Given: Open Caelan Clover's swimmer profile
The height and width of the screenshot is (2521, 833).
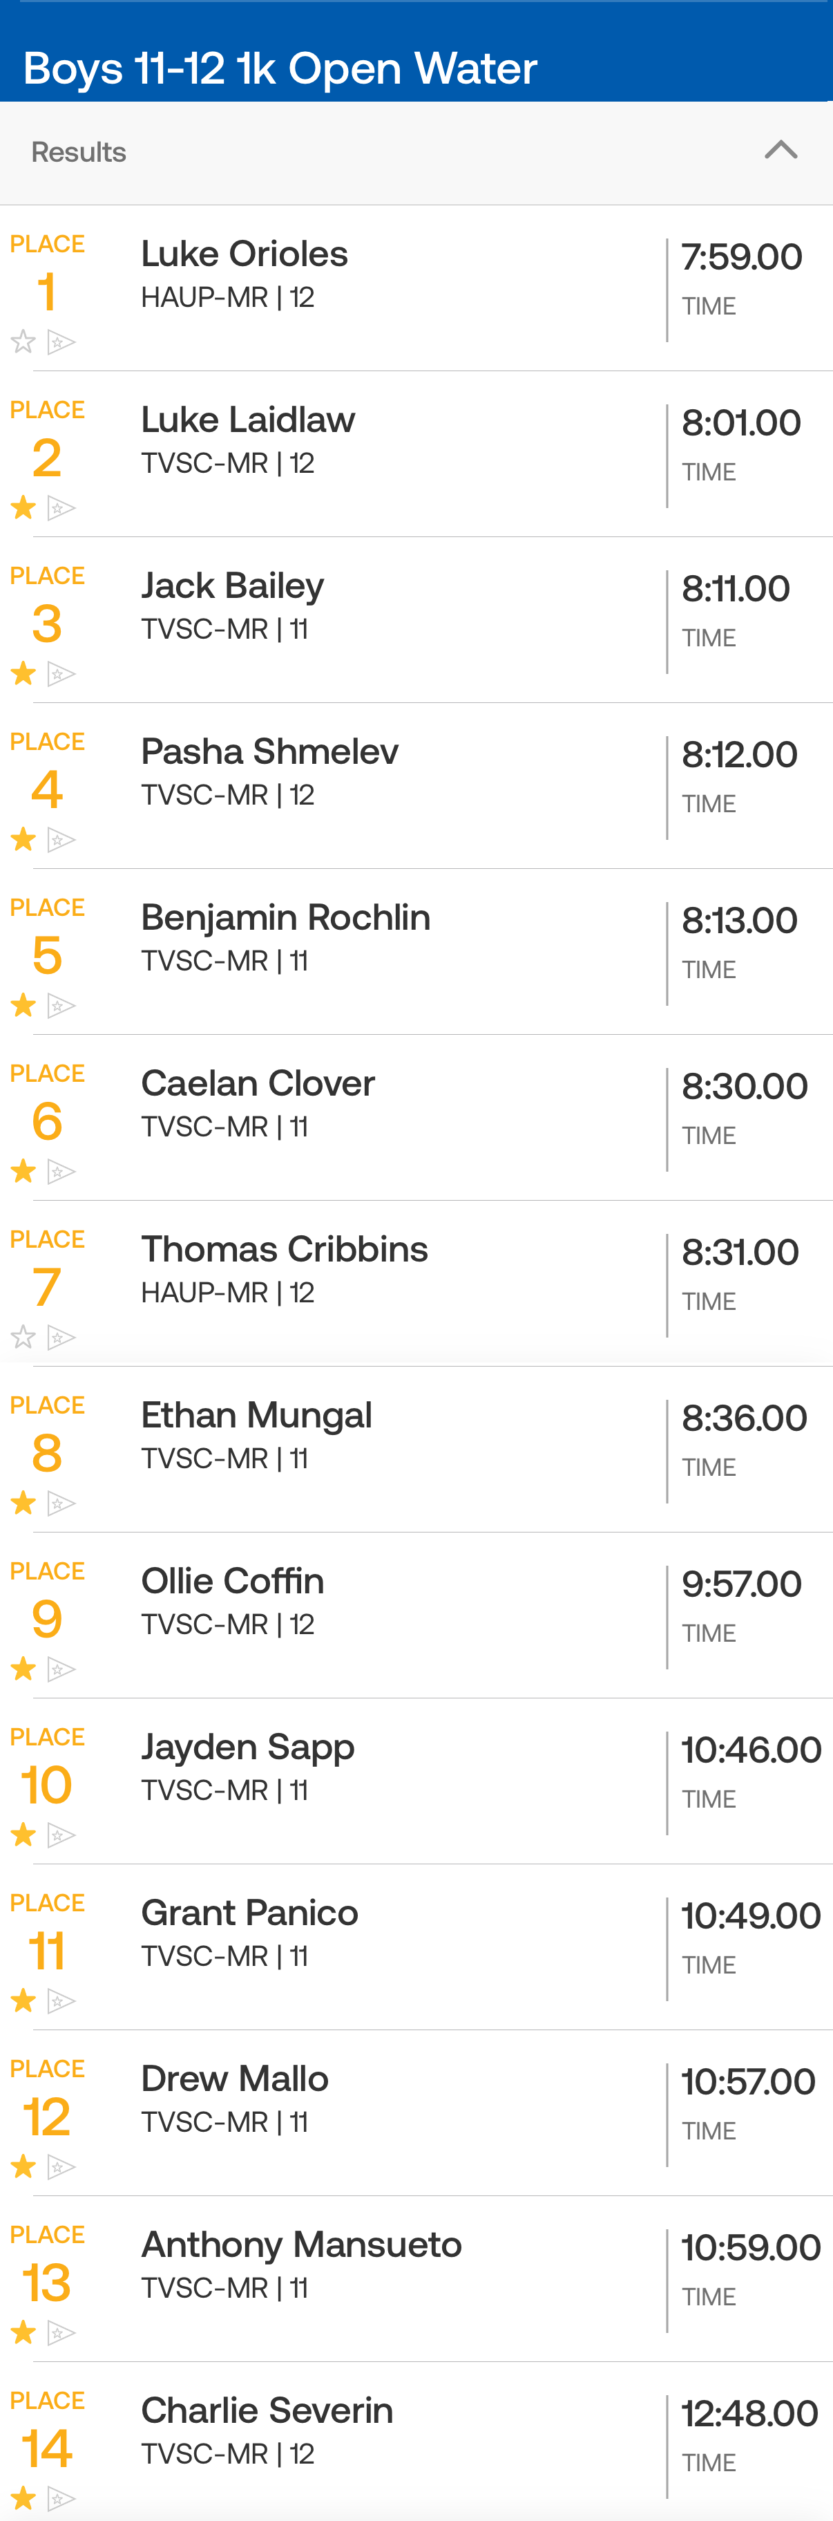Looking at the screenshot, I should tap(258, 1083).
